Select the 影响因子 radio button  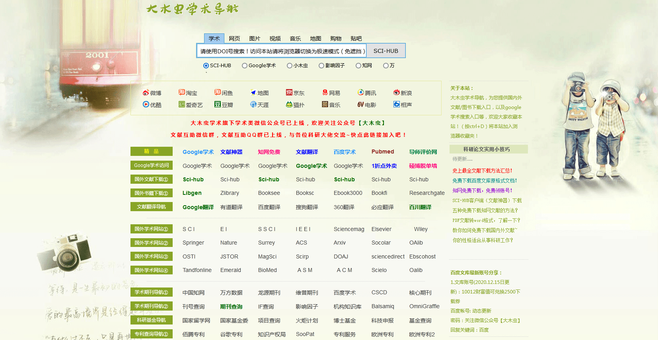(x=321, y=66)
